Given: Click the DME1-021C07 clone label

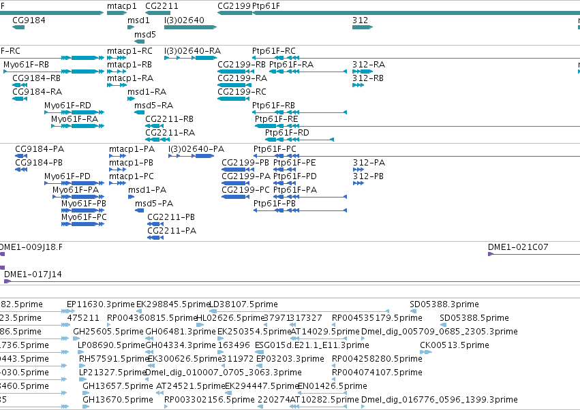Looking at the screenshot, I should [x=518, y=248].
